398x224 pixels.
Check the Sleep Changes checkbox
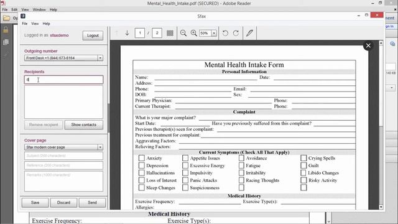[142, 188]
